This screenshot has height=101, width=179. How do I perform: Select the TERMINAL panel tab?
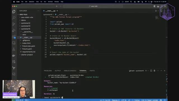pos(83,71)
